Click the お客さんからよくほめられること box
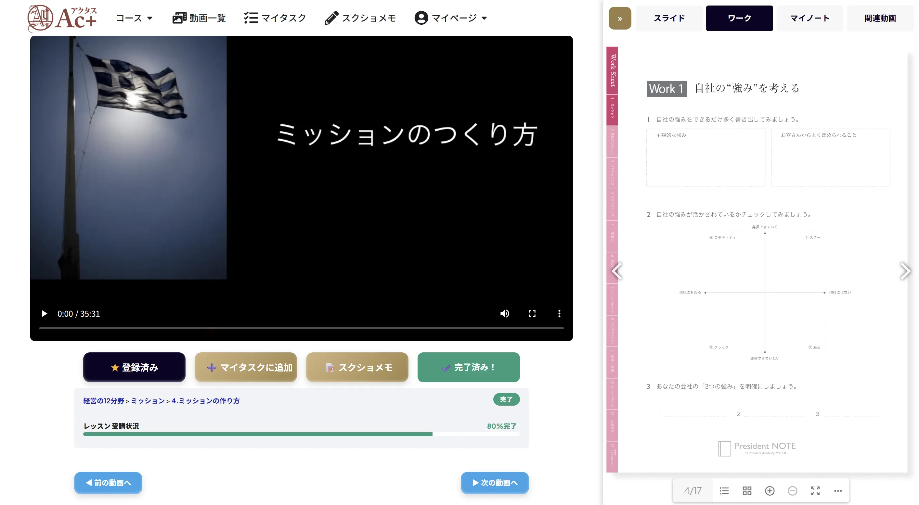This screenshot has height=505, width=919. (831, 157)
